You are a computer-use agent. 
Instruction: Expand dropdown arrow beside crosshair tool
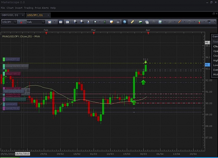[100, 22]
